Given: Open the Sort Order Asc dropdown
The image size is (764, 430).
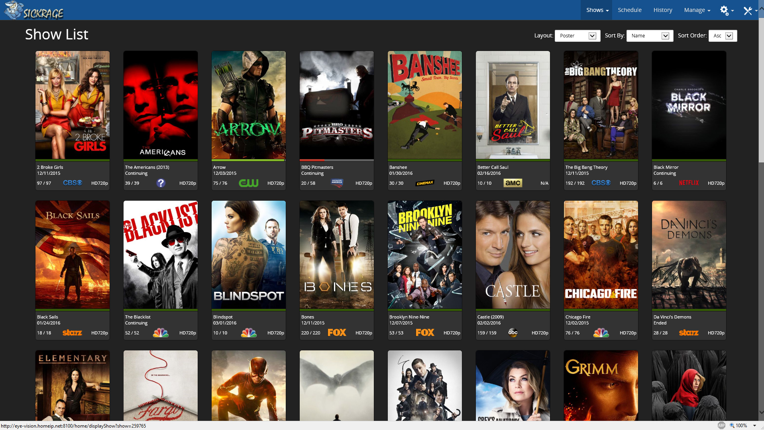Looking at the screenshot, I should 723,36.
